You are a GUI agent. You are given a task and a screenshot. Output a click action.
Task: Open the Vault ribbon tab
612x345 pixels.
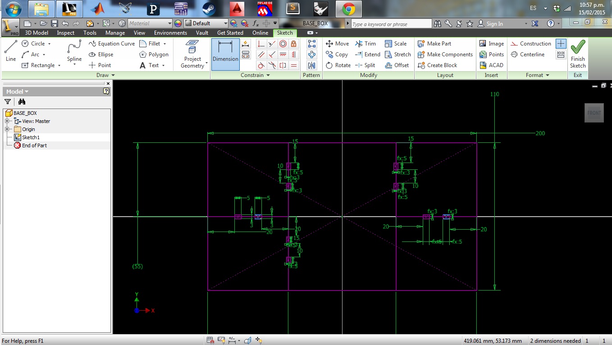pyautogui.click(x=202, y=33)
